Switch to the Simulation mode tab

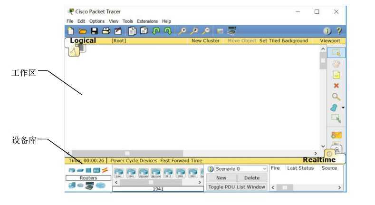click(337, 150)
